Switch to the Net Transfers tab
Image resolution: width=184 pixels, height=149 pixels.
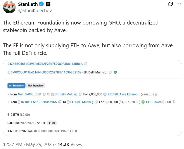coord(36,86)
